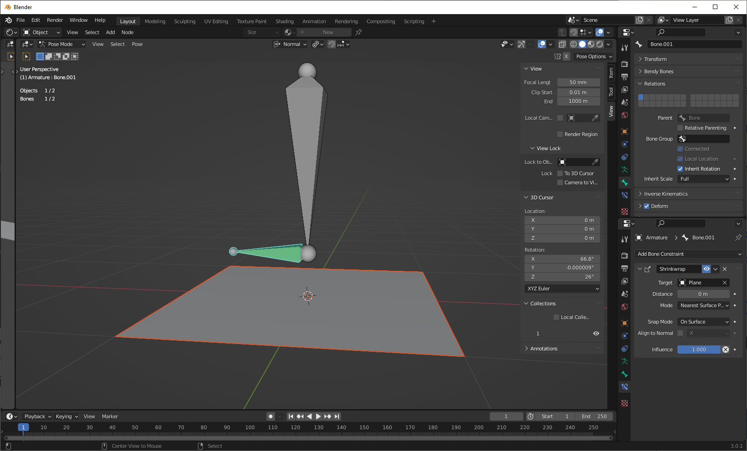747x451 pixels.
Task: Enable Camera to View lock
Action: pos(560,182)
